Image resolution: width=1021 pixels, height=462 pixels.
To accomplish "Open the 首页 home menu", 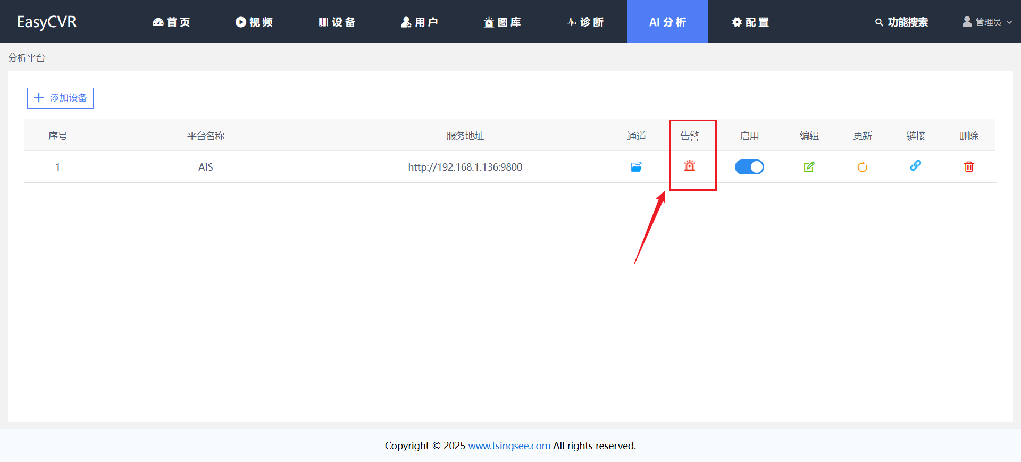I will coord(171,22).
